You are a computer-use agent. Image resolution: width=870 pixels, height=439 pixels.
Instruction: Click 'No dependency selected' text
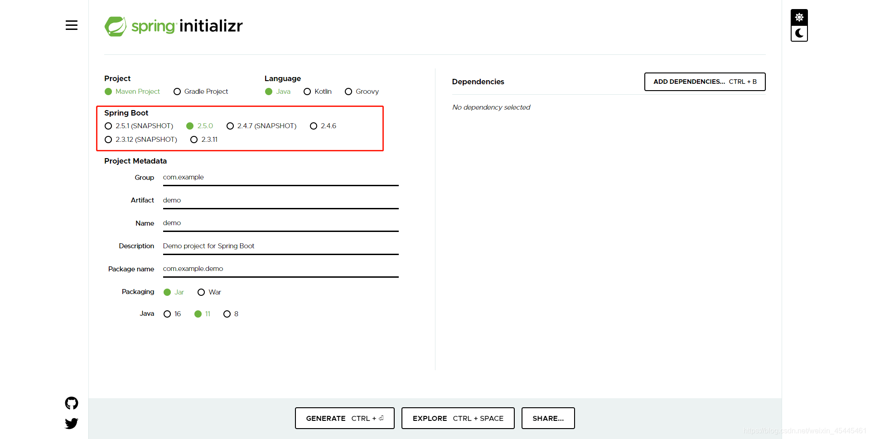491,107
